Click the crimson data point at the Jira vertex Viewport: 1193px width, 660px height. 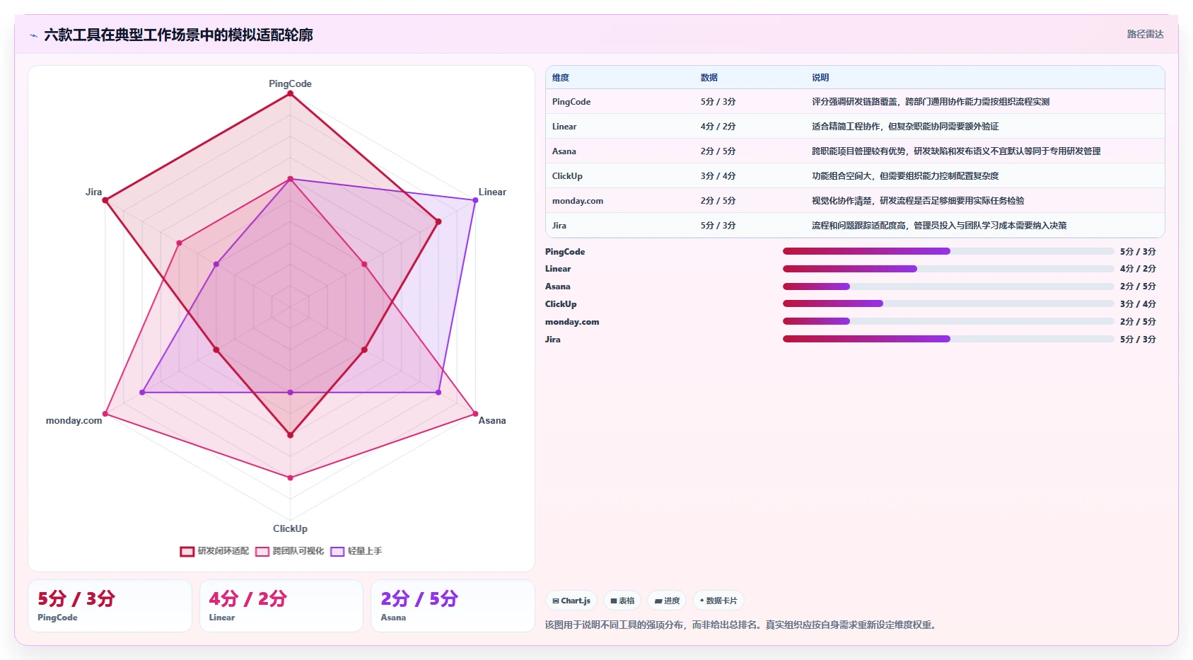point(105,200)
